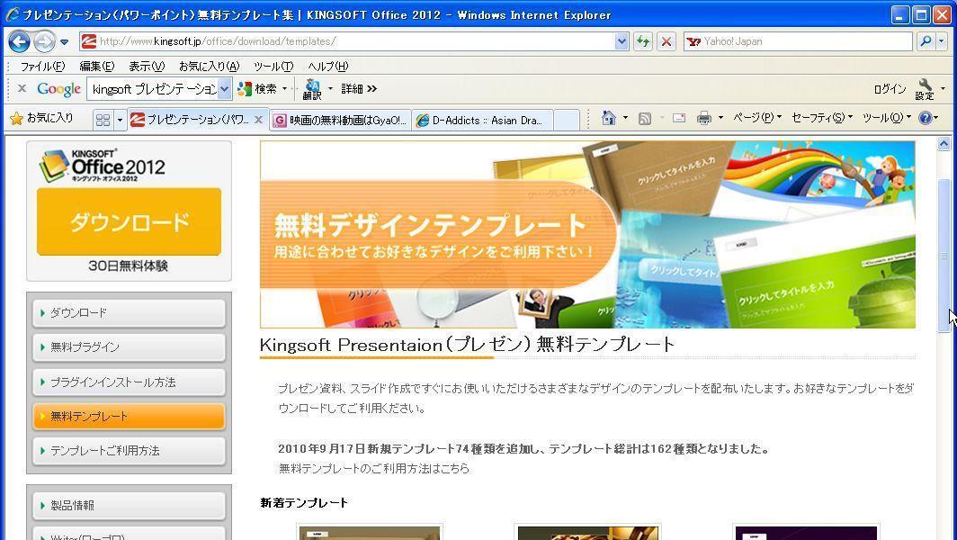Close the Google Toolbar with its X
Screen dimensions: 957x540
pos(22,88)
